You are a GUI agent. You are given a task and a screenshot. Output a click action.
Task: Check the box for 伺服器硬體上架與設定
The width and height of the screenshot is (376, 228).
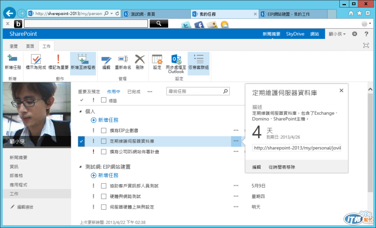click(x=103, y=207)
